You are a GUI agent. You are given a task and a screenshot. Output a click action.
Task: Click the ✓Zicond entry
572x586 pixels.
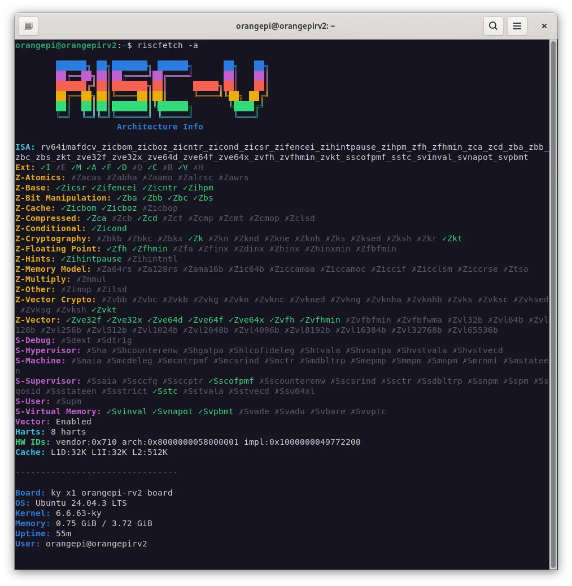pos(109,228)
